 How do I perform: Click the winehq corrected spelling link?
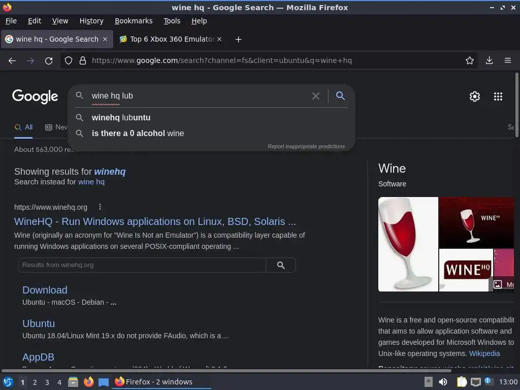[x=110, y=172]
